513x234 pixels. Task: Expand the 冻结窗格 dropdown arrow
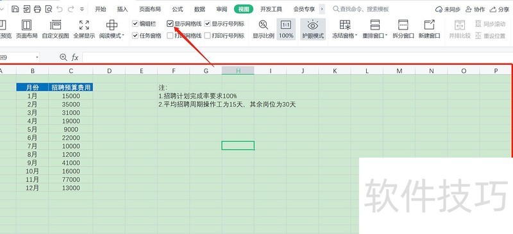[356, 36]
